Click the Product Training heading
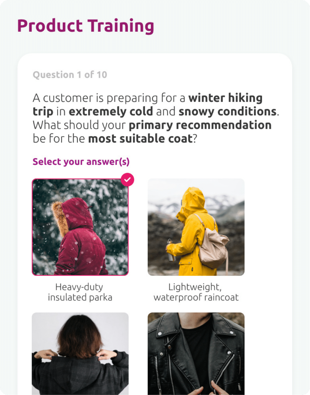The image size is (310, 395). [86, 26]
